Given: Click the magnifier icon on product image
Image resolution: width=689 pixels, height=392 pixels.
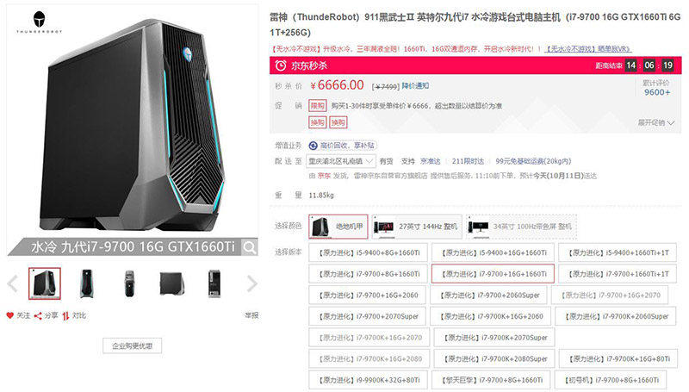Looking at the screenshot, I should (x=250, y=248).
